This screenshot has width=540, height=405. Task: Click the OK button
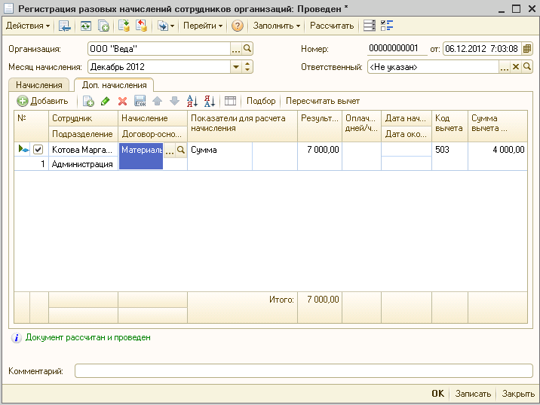[437, 394]
